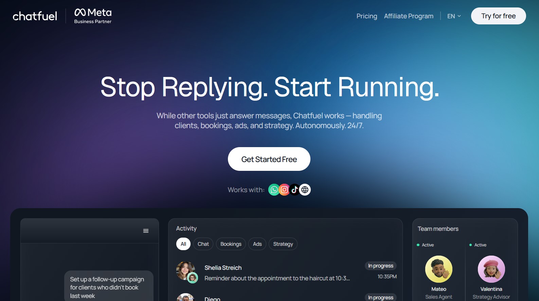539x301 pixels.
Task: Click In progress badge on Shelia Streich row
Action: click(x=381, y=266)
